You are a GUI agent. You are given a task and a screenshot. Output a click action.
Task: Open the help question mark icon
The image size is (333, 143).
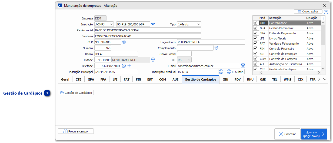pos(326,12)
